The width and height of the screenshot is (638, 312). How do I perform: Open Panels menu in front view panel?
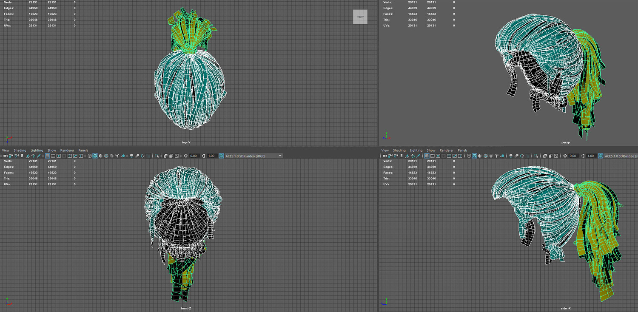click(83, 150)
